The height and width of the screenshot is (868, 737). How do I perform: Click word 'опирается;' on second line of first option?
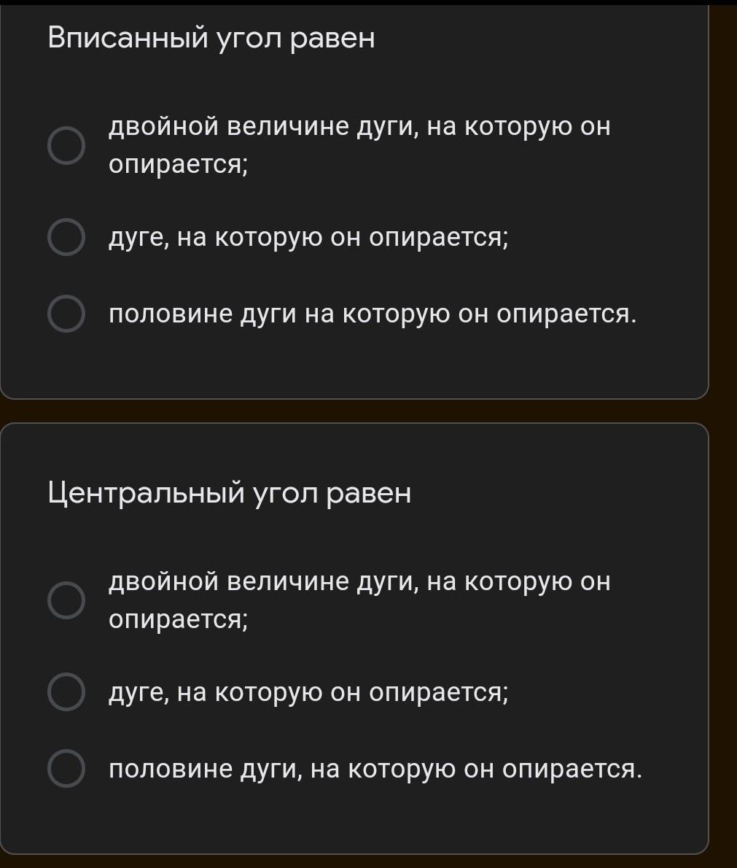pos(178,164)
